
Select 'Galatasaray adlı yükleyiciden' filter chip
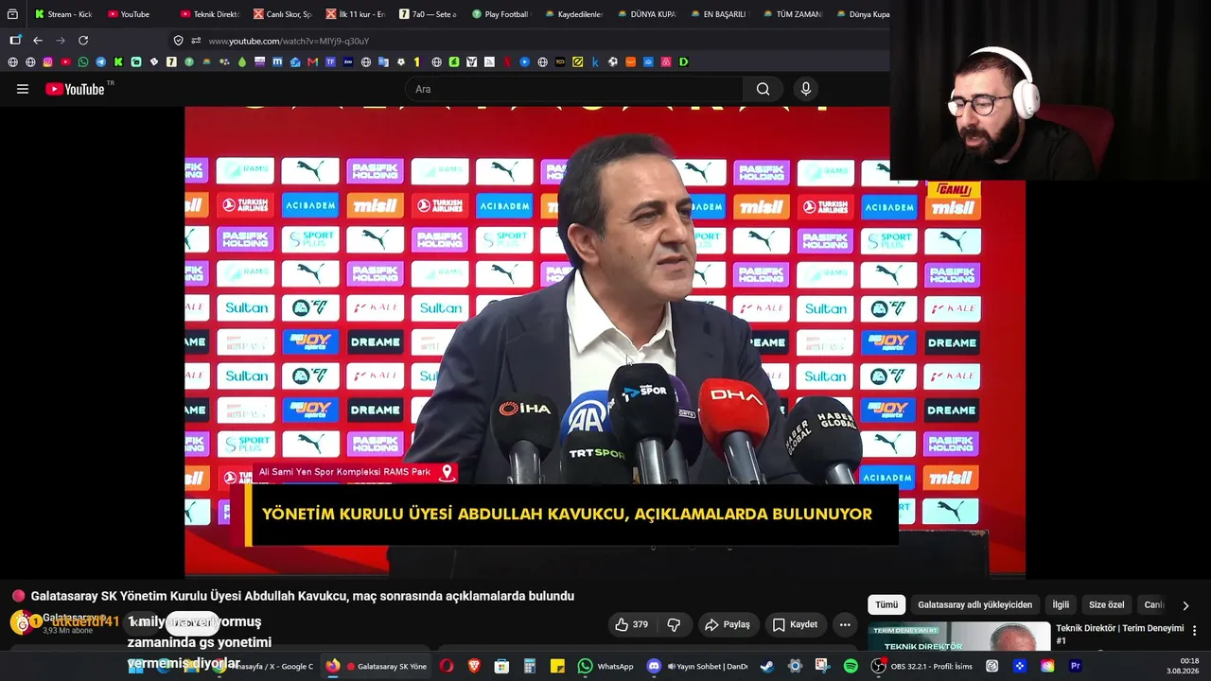pyautogui.click(x=974, y=604)
